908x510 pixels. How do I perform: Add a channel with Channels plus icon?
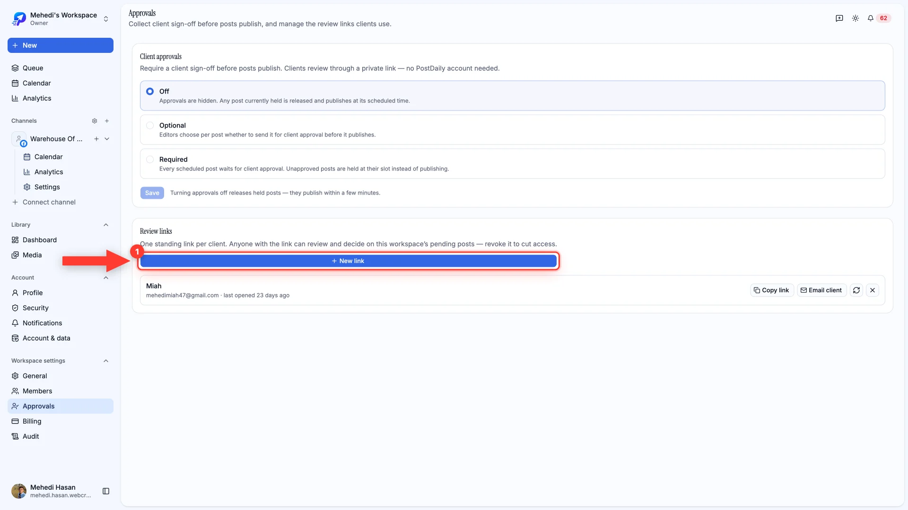pos(107,121)
